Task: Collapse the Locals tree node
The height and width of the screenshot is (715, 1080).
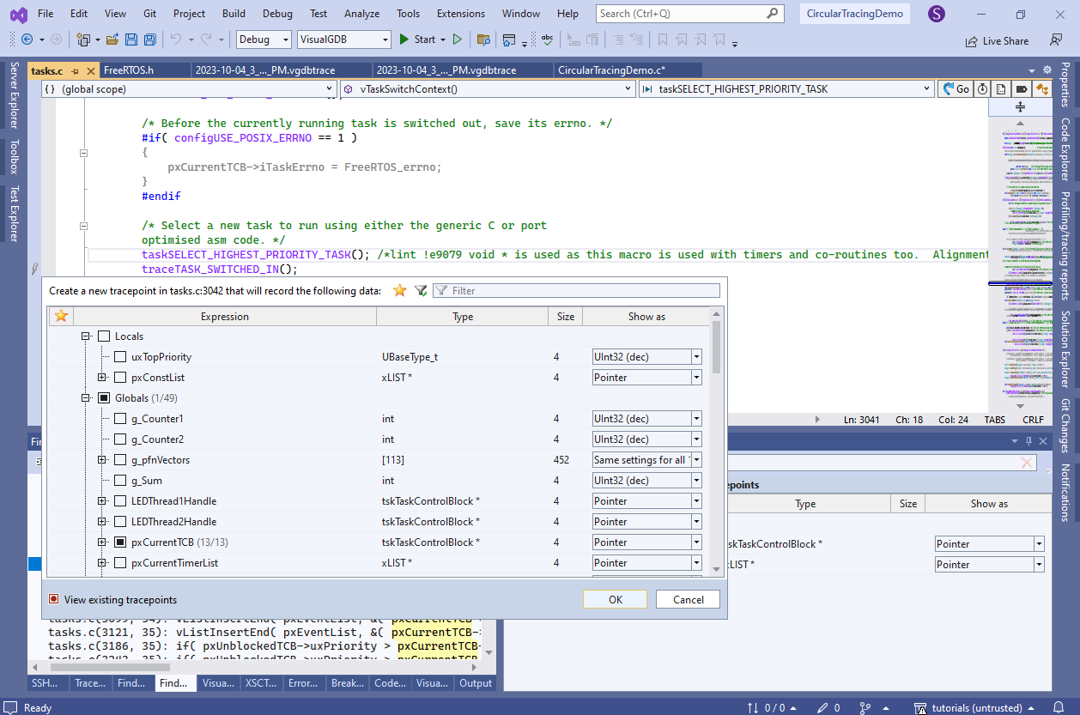Action: (x=86, y=336)
